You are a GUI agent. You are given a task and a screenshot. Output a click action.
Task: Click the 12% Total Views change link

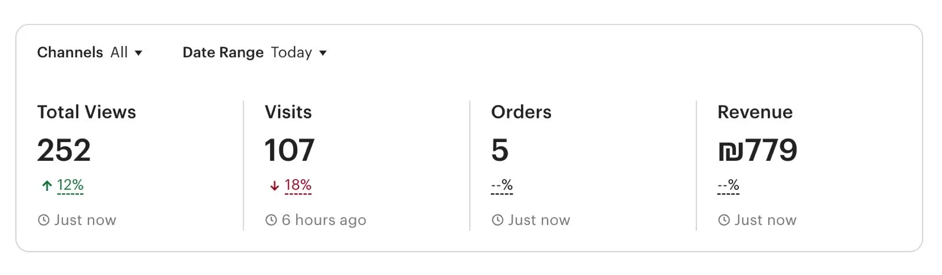(70, 185)
